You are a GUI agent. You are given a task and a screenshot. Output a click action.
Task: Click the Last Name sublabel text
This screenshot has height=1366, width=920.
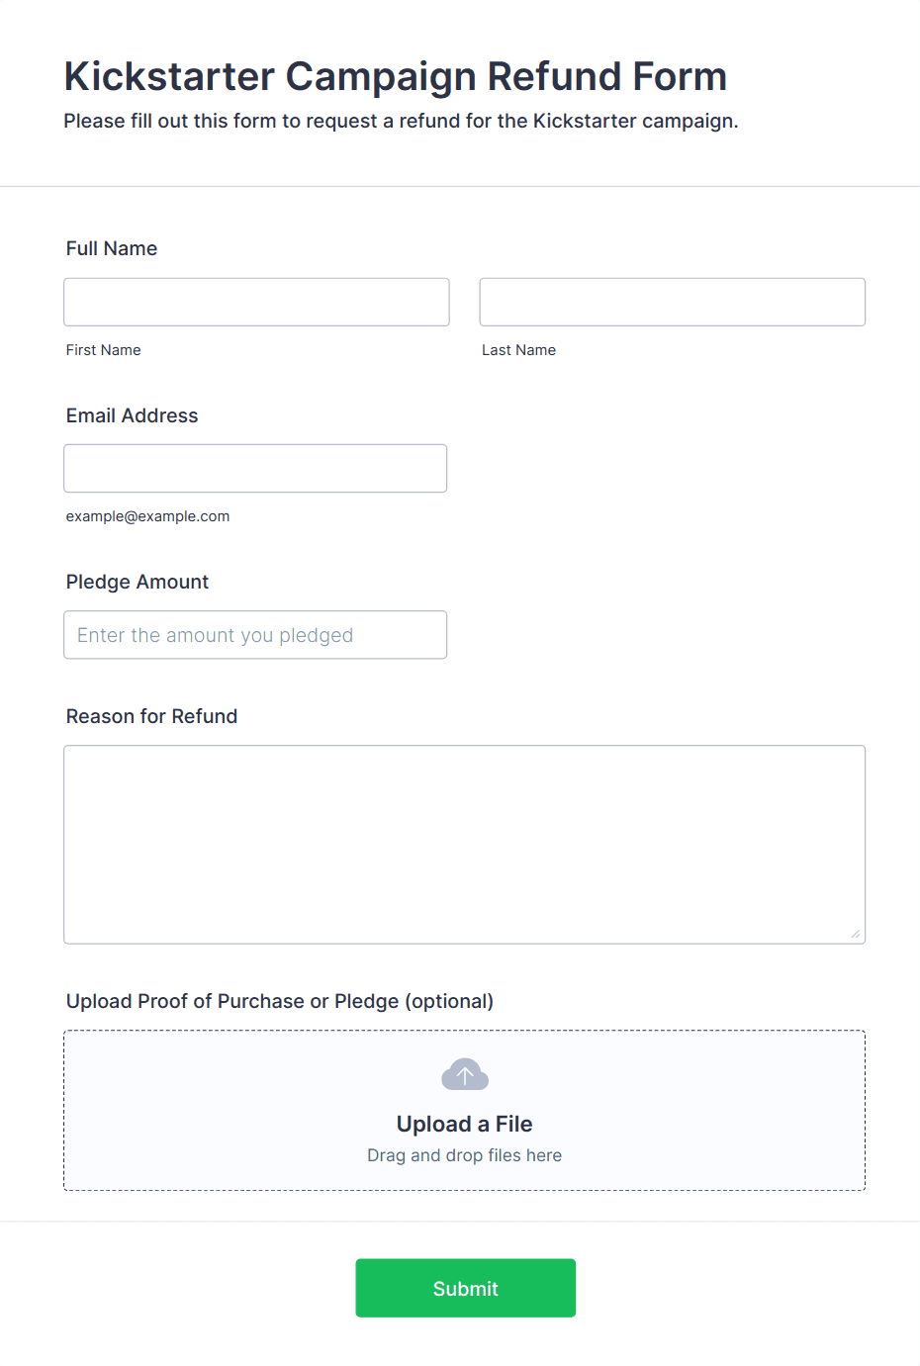(x=518, y=350)
